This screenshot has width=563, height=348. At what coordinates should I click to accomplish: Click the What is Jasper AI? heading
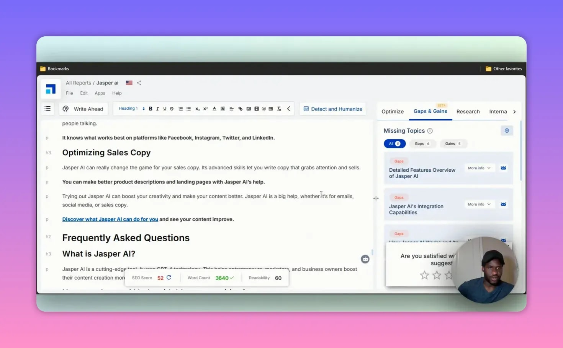coord(99,254)
